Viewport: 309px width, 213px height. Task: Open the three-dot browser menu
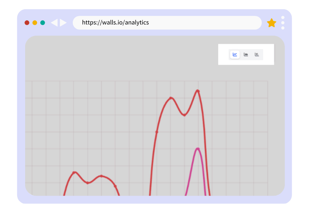283,23
